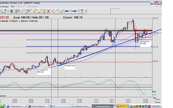Switch to Internet Explorer taskbar group
173x108 pixels.
[x=16, y=106]
